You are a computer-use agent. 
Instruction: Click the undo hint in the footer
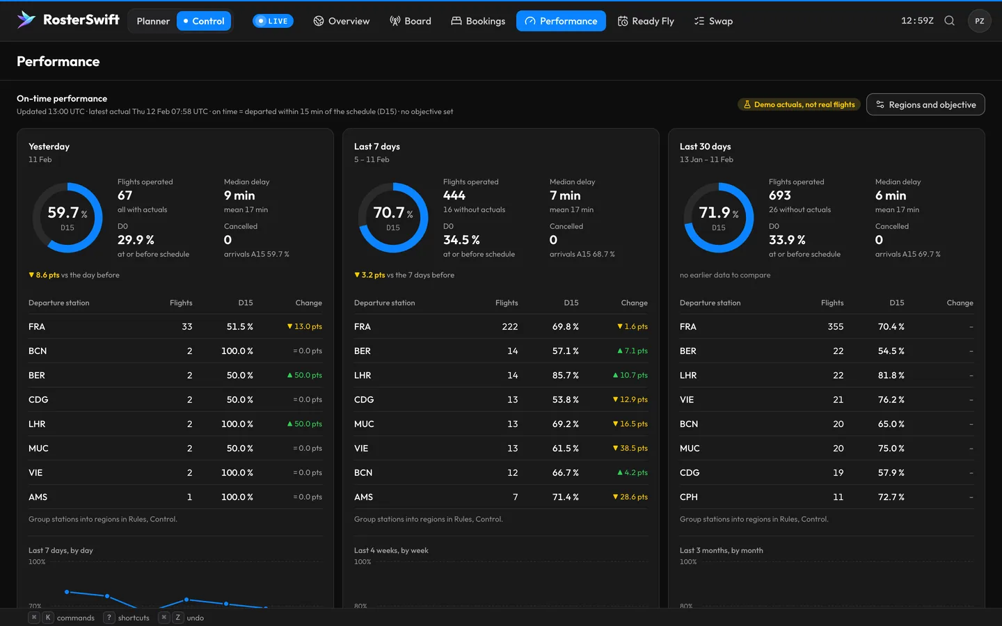[181, 618]
